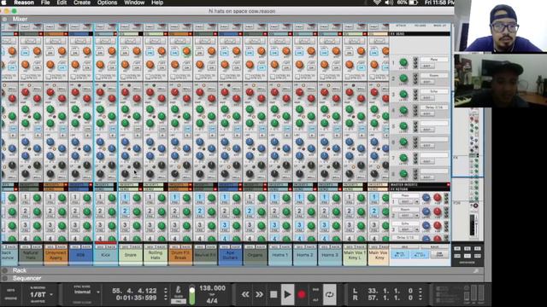Click the 138.000 tempo value

coord(213,288)
